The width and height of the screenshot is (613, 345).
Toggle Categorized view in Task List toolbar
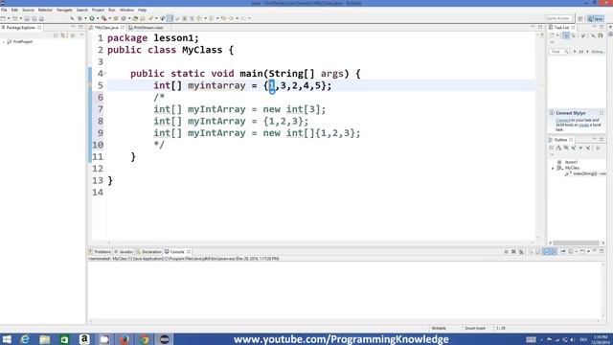coord(566,35)
